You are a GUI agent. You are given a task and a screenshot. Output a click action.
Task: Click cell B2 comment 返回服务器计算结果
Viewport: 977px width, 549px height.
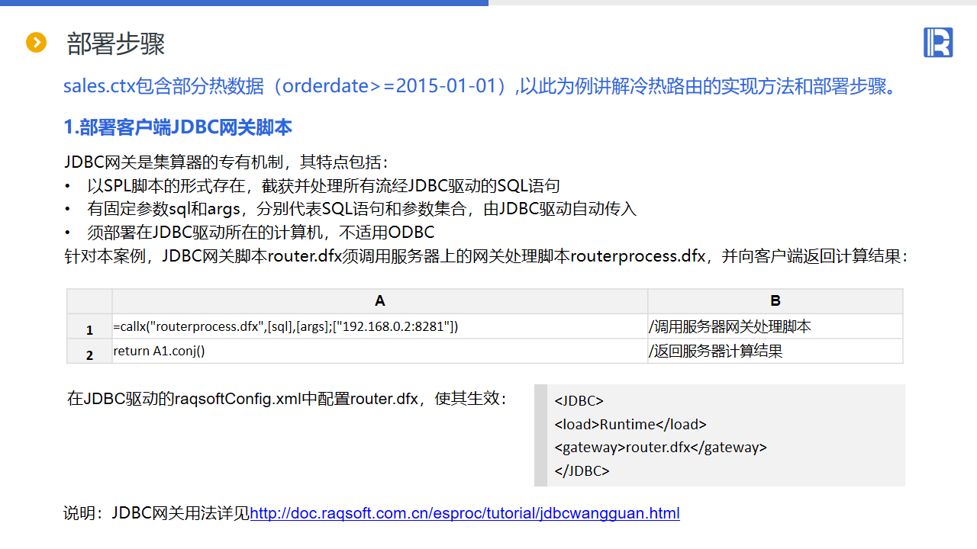[x=775, y=351]
